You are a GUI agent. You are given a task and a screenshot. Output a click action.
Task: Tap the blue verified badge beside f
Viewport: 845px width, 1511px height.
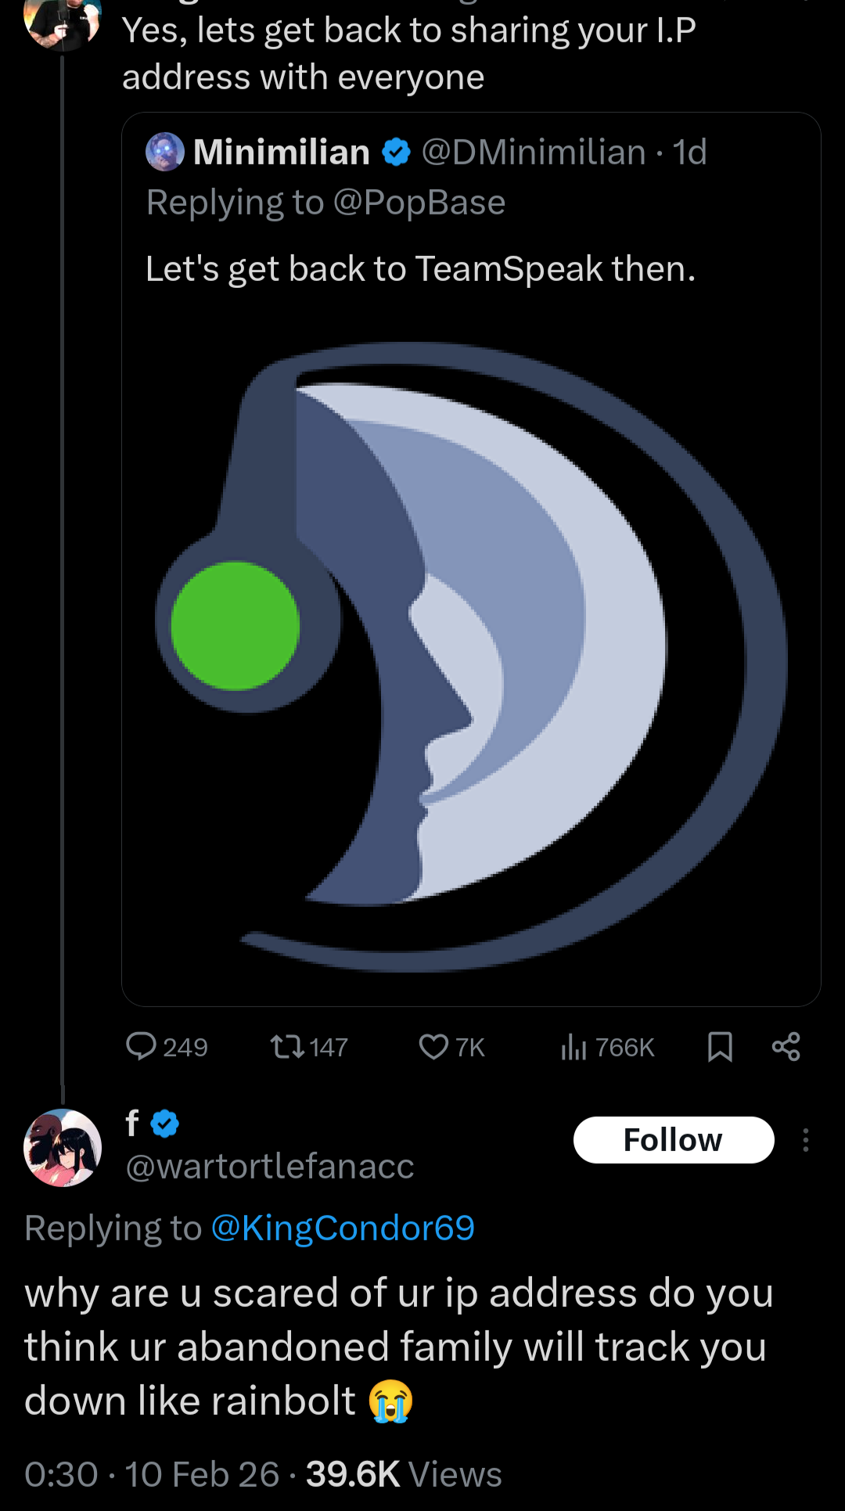(165, 1124)
